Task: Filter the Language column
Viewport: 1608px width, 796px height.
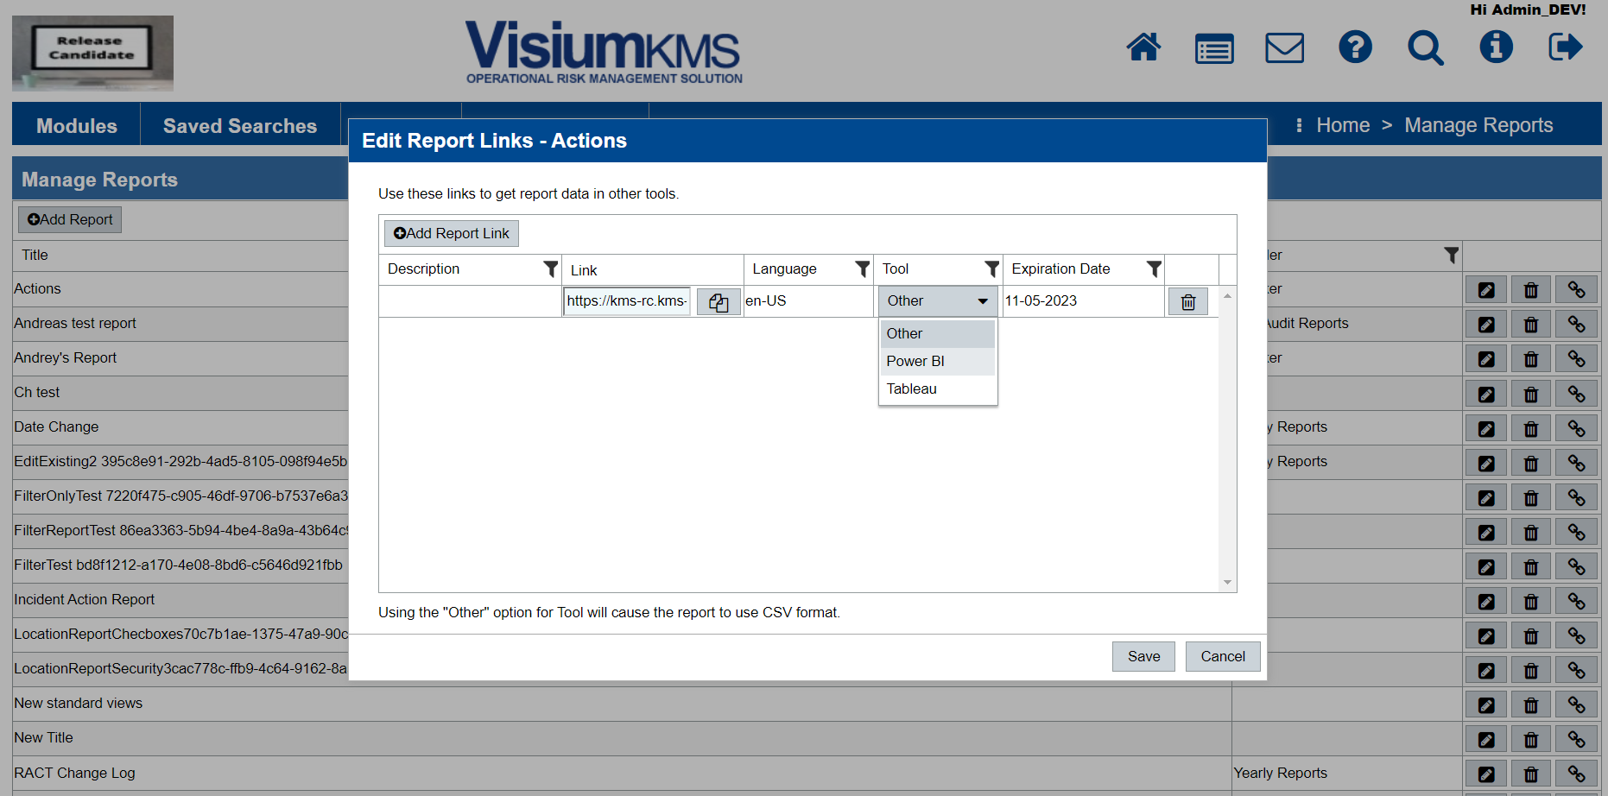Action: click(862, 269)
